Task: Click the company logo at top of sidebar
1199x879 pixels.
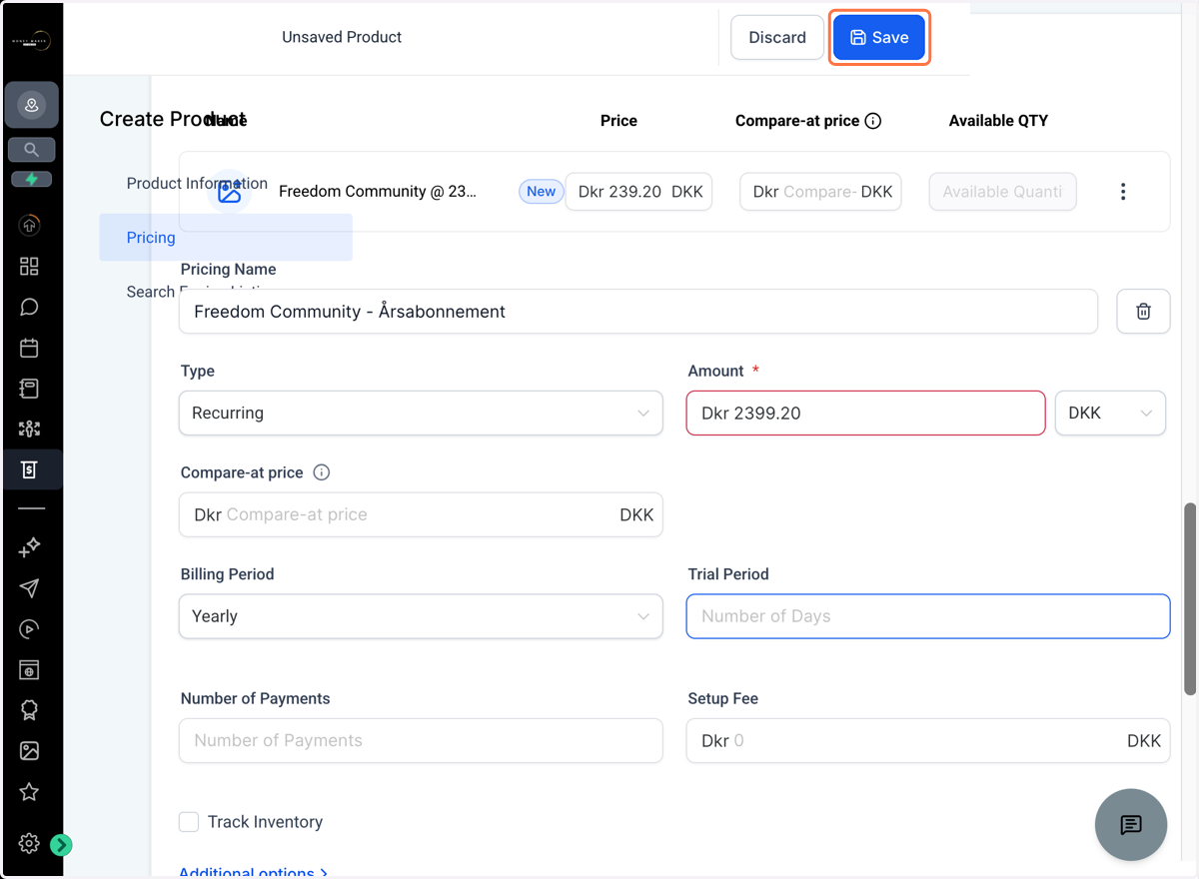Action: [31, 41]
